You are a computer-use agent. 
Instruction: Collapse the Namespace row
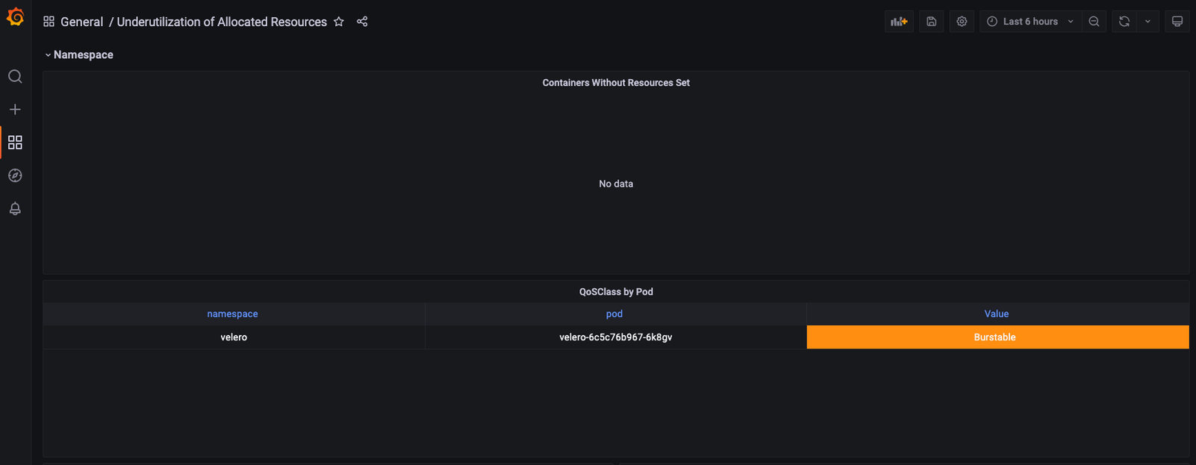78,54
